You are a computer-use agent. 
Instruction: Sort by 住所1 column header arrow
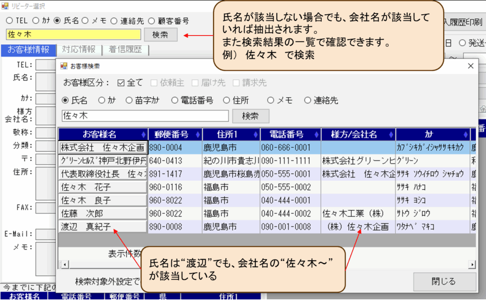point(256,135)
